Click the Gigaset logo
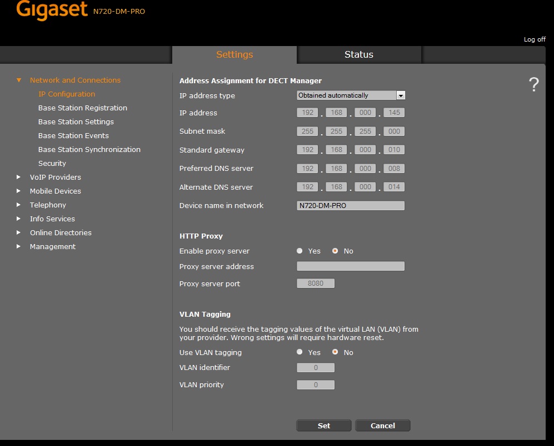This screenshot has width=554, height=446. pos(52,10)
